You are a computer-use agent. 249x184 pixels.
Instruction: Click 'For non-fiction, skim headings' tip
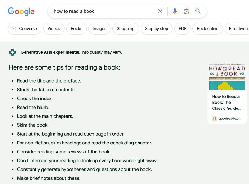(84, 143)
